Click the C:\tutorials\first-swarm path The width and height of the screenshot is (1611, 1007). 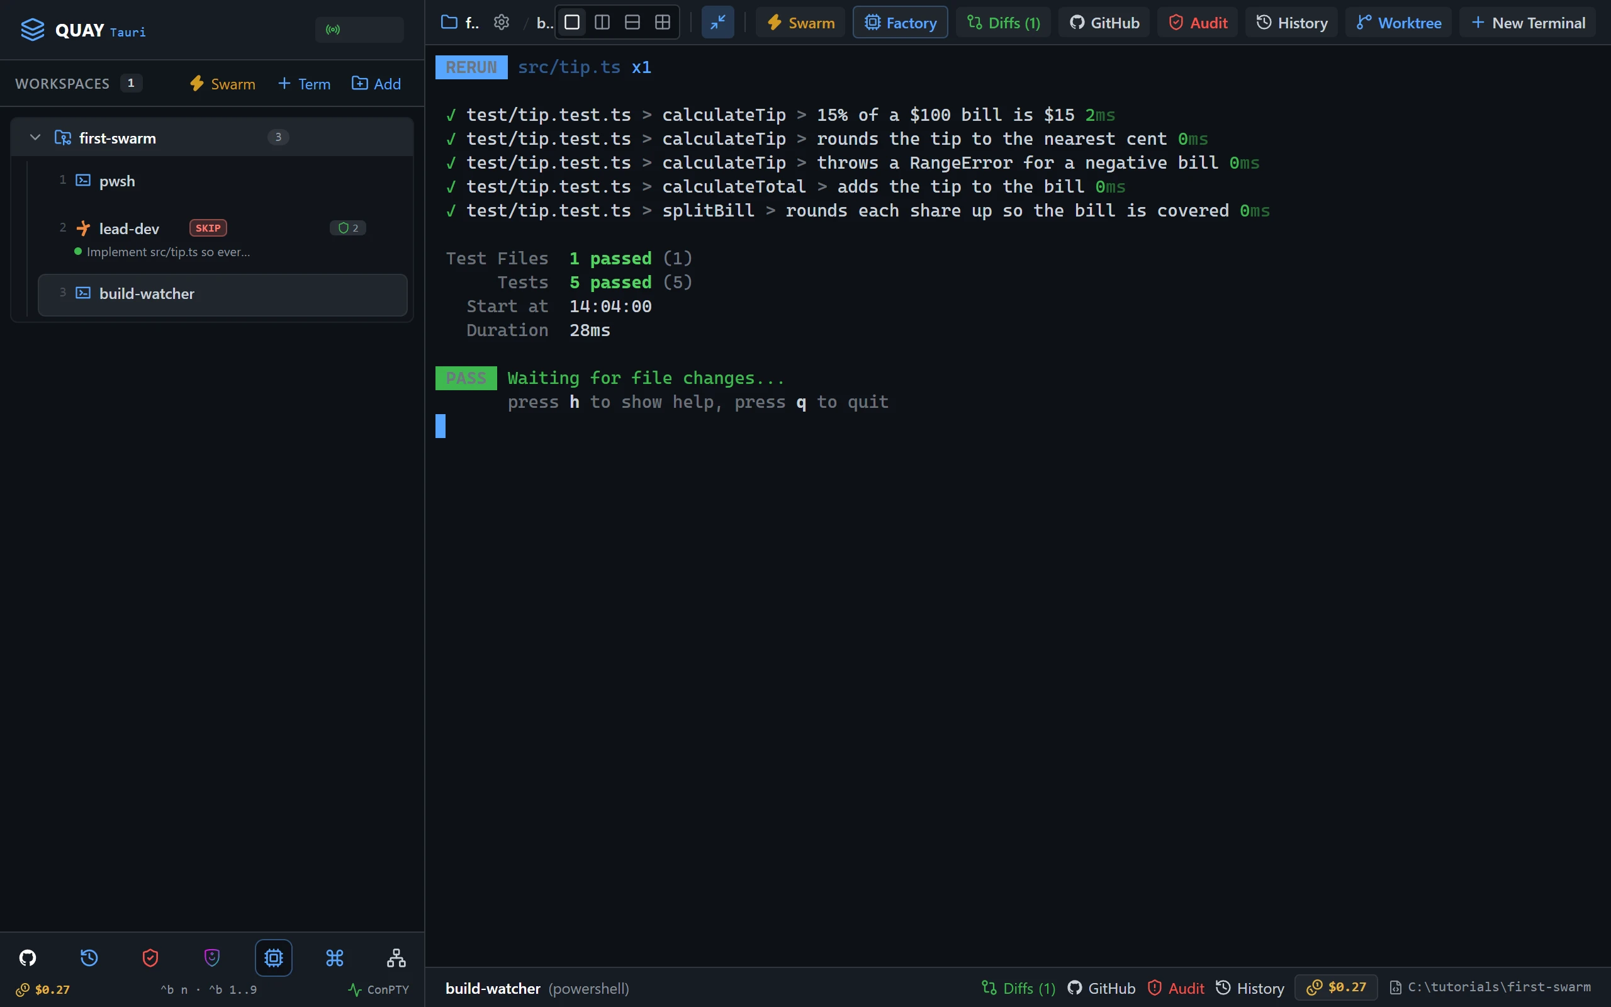tap(1491, 987)
